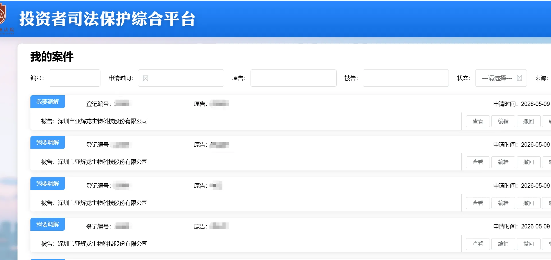Click 我要调解 on the first case
Viewport: 551px width, 260px height.
48,102
